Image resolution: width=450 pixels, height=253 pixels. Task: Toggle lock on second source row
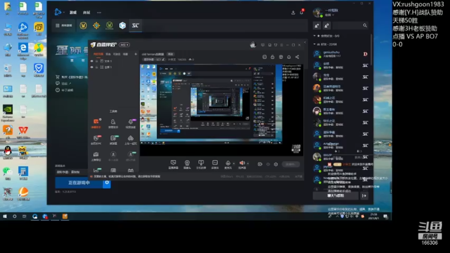pyautogui.click(x=97, y=67)
